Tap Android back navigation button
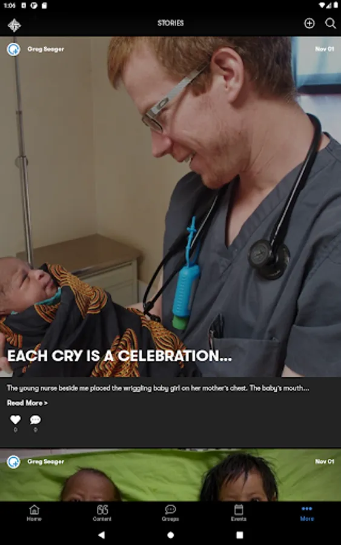This screenshot has width=341, height=545. 101,535
